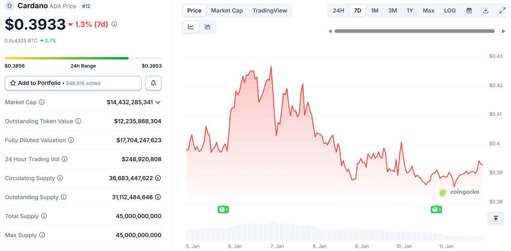Image resolution: width=511 pixels, height=251 pixels.
Task: Click the CoinGecko logo watermark
Action: click(x=459, y=192)
